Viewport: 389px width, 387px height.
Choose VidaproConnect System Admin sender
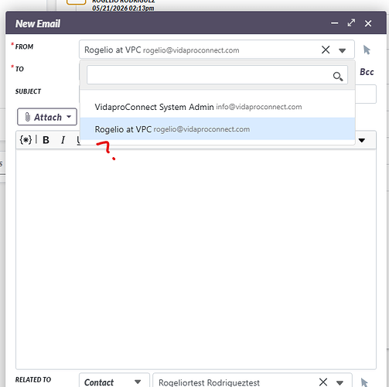tap(217, 107)
